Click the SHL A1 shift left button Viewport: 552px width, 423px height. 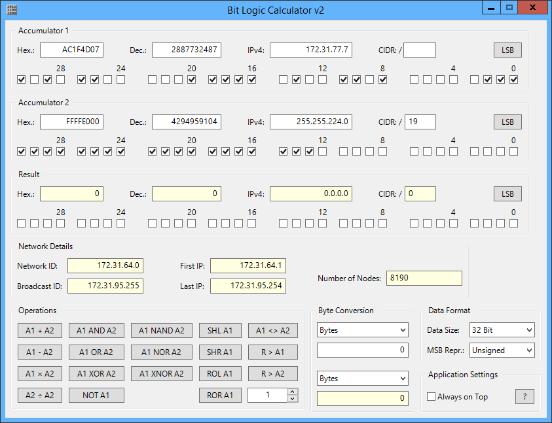tap(220, 331)
